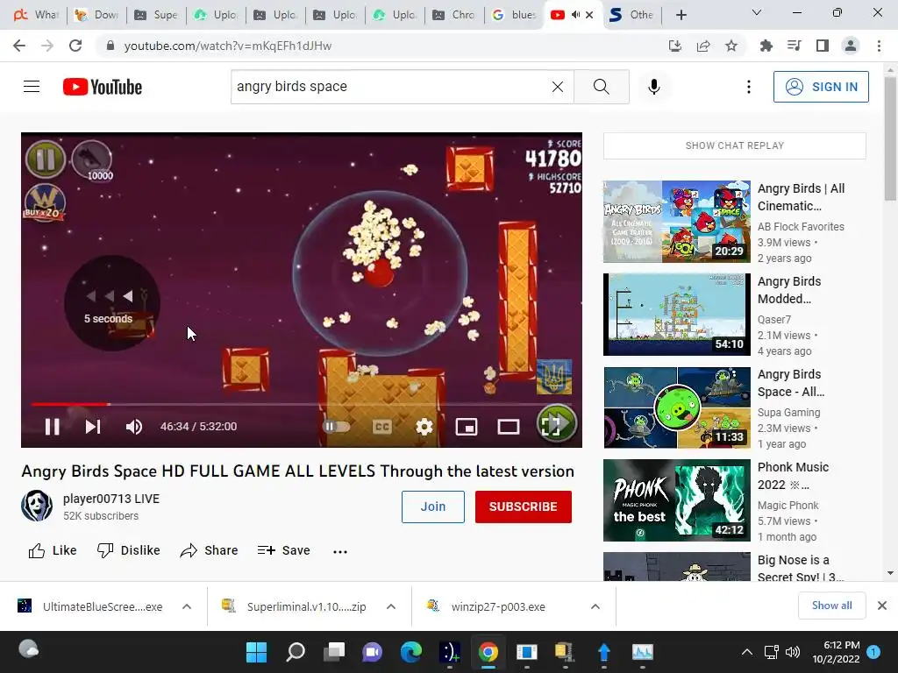
Task: Switch to the Othe tab
Action: coord(632,15)
